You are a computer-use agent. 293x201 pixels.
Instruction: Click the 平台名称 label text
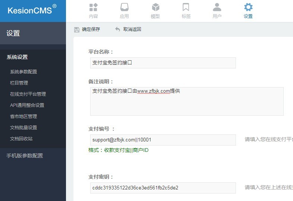101,52
